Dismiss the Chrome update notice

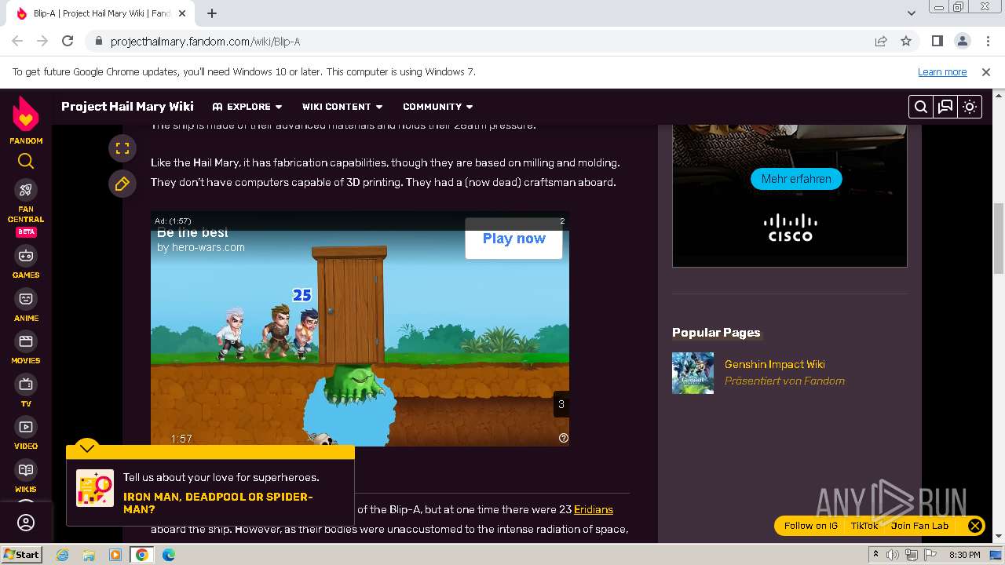point(986,71)
